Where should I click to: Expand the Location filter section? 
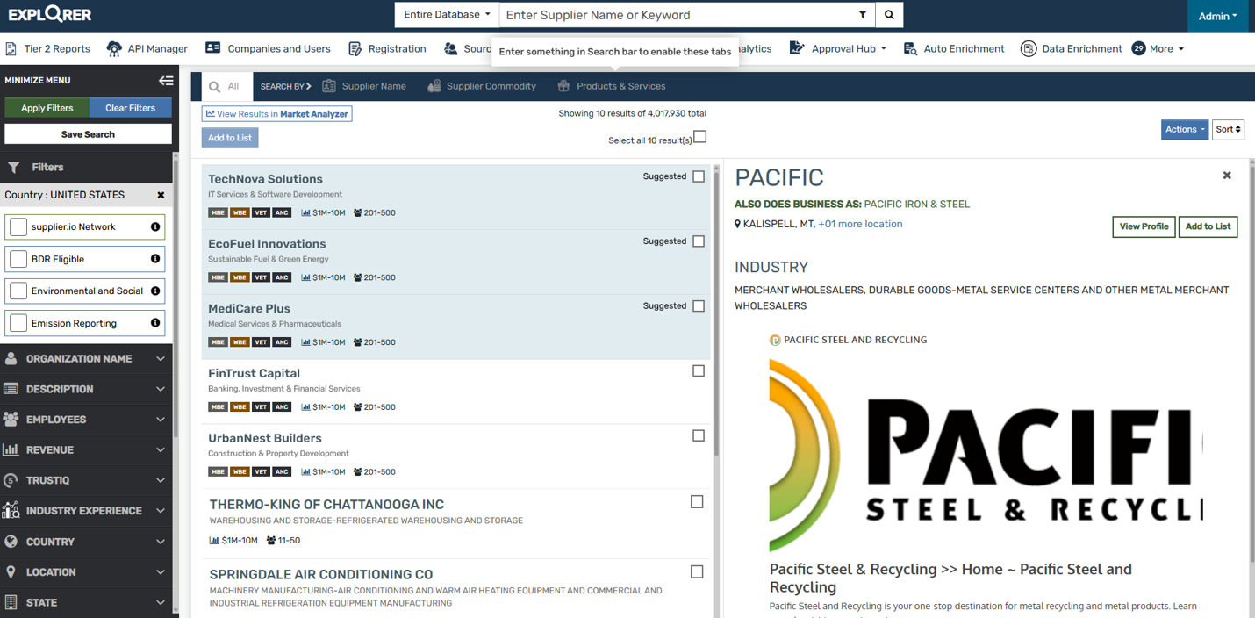pos(86,572)
